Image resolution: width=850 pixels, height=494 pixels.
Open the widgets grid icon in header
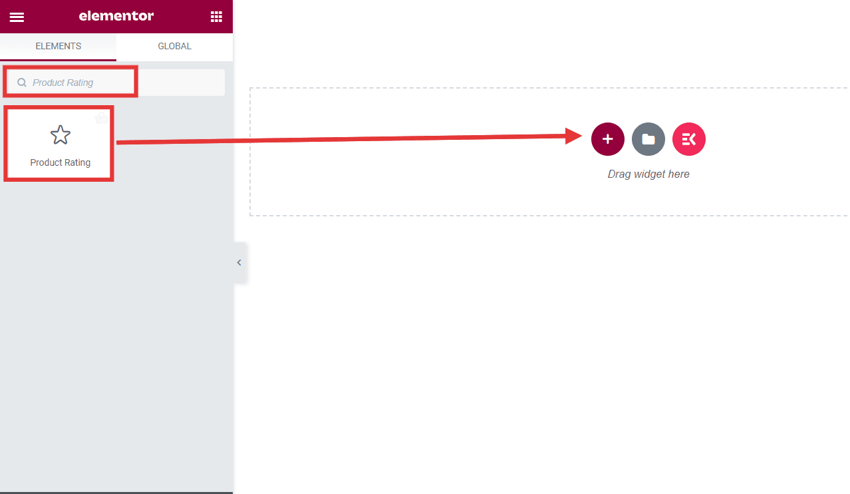tap(216, 16)
